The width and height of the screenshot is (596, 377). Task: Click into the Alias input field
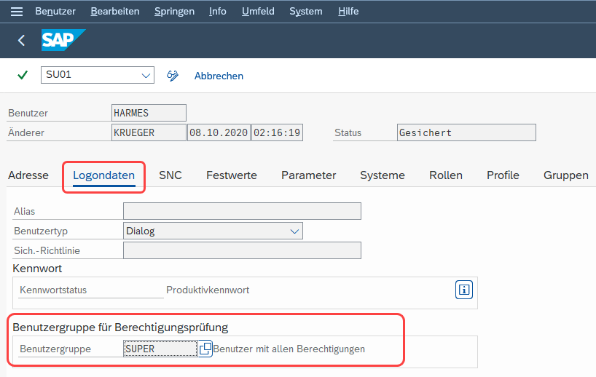pyautogui.click(x=242, y=211)
